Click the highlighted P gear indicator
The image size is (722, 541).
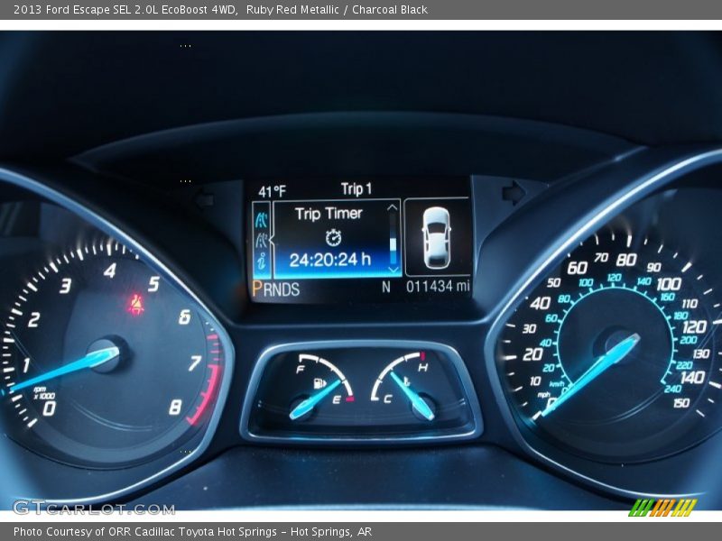pos(257,289)
